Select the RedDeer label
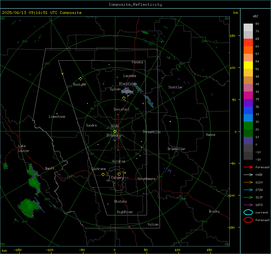The height and width of the screenshot is (254, 271). click(x=128, y=92)
